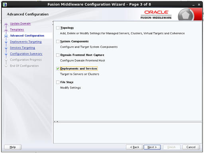Click the split pane divider handle
This screenshot has width=204, height=153.
coord(56,122)
